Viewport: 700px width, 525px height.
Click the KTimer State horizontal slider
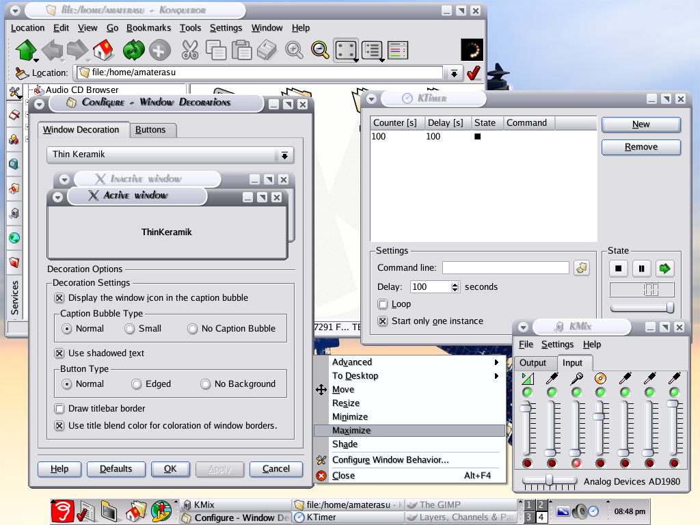tap(642, 308)
